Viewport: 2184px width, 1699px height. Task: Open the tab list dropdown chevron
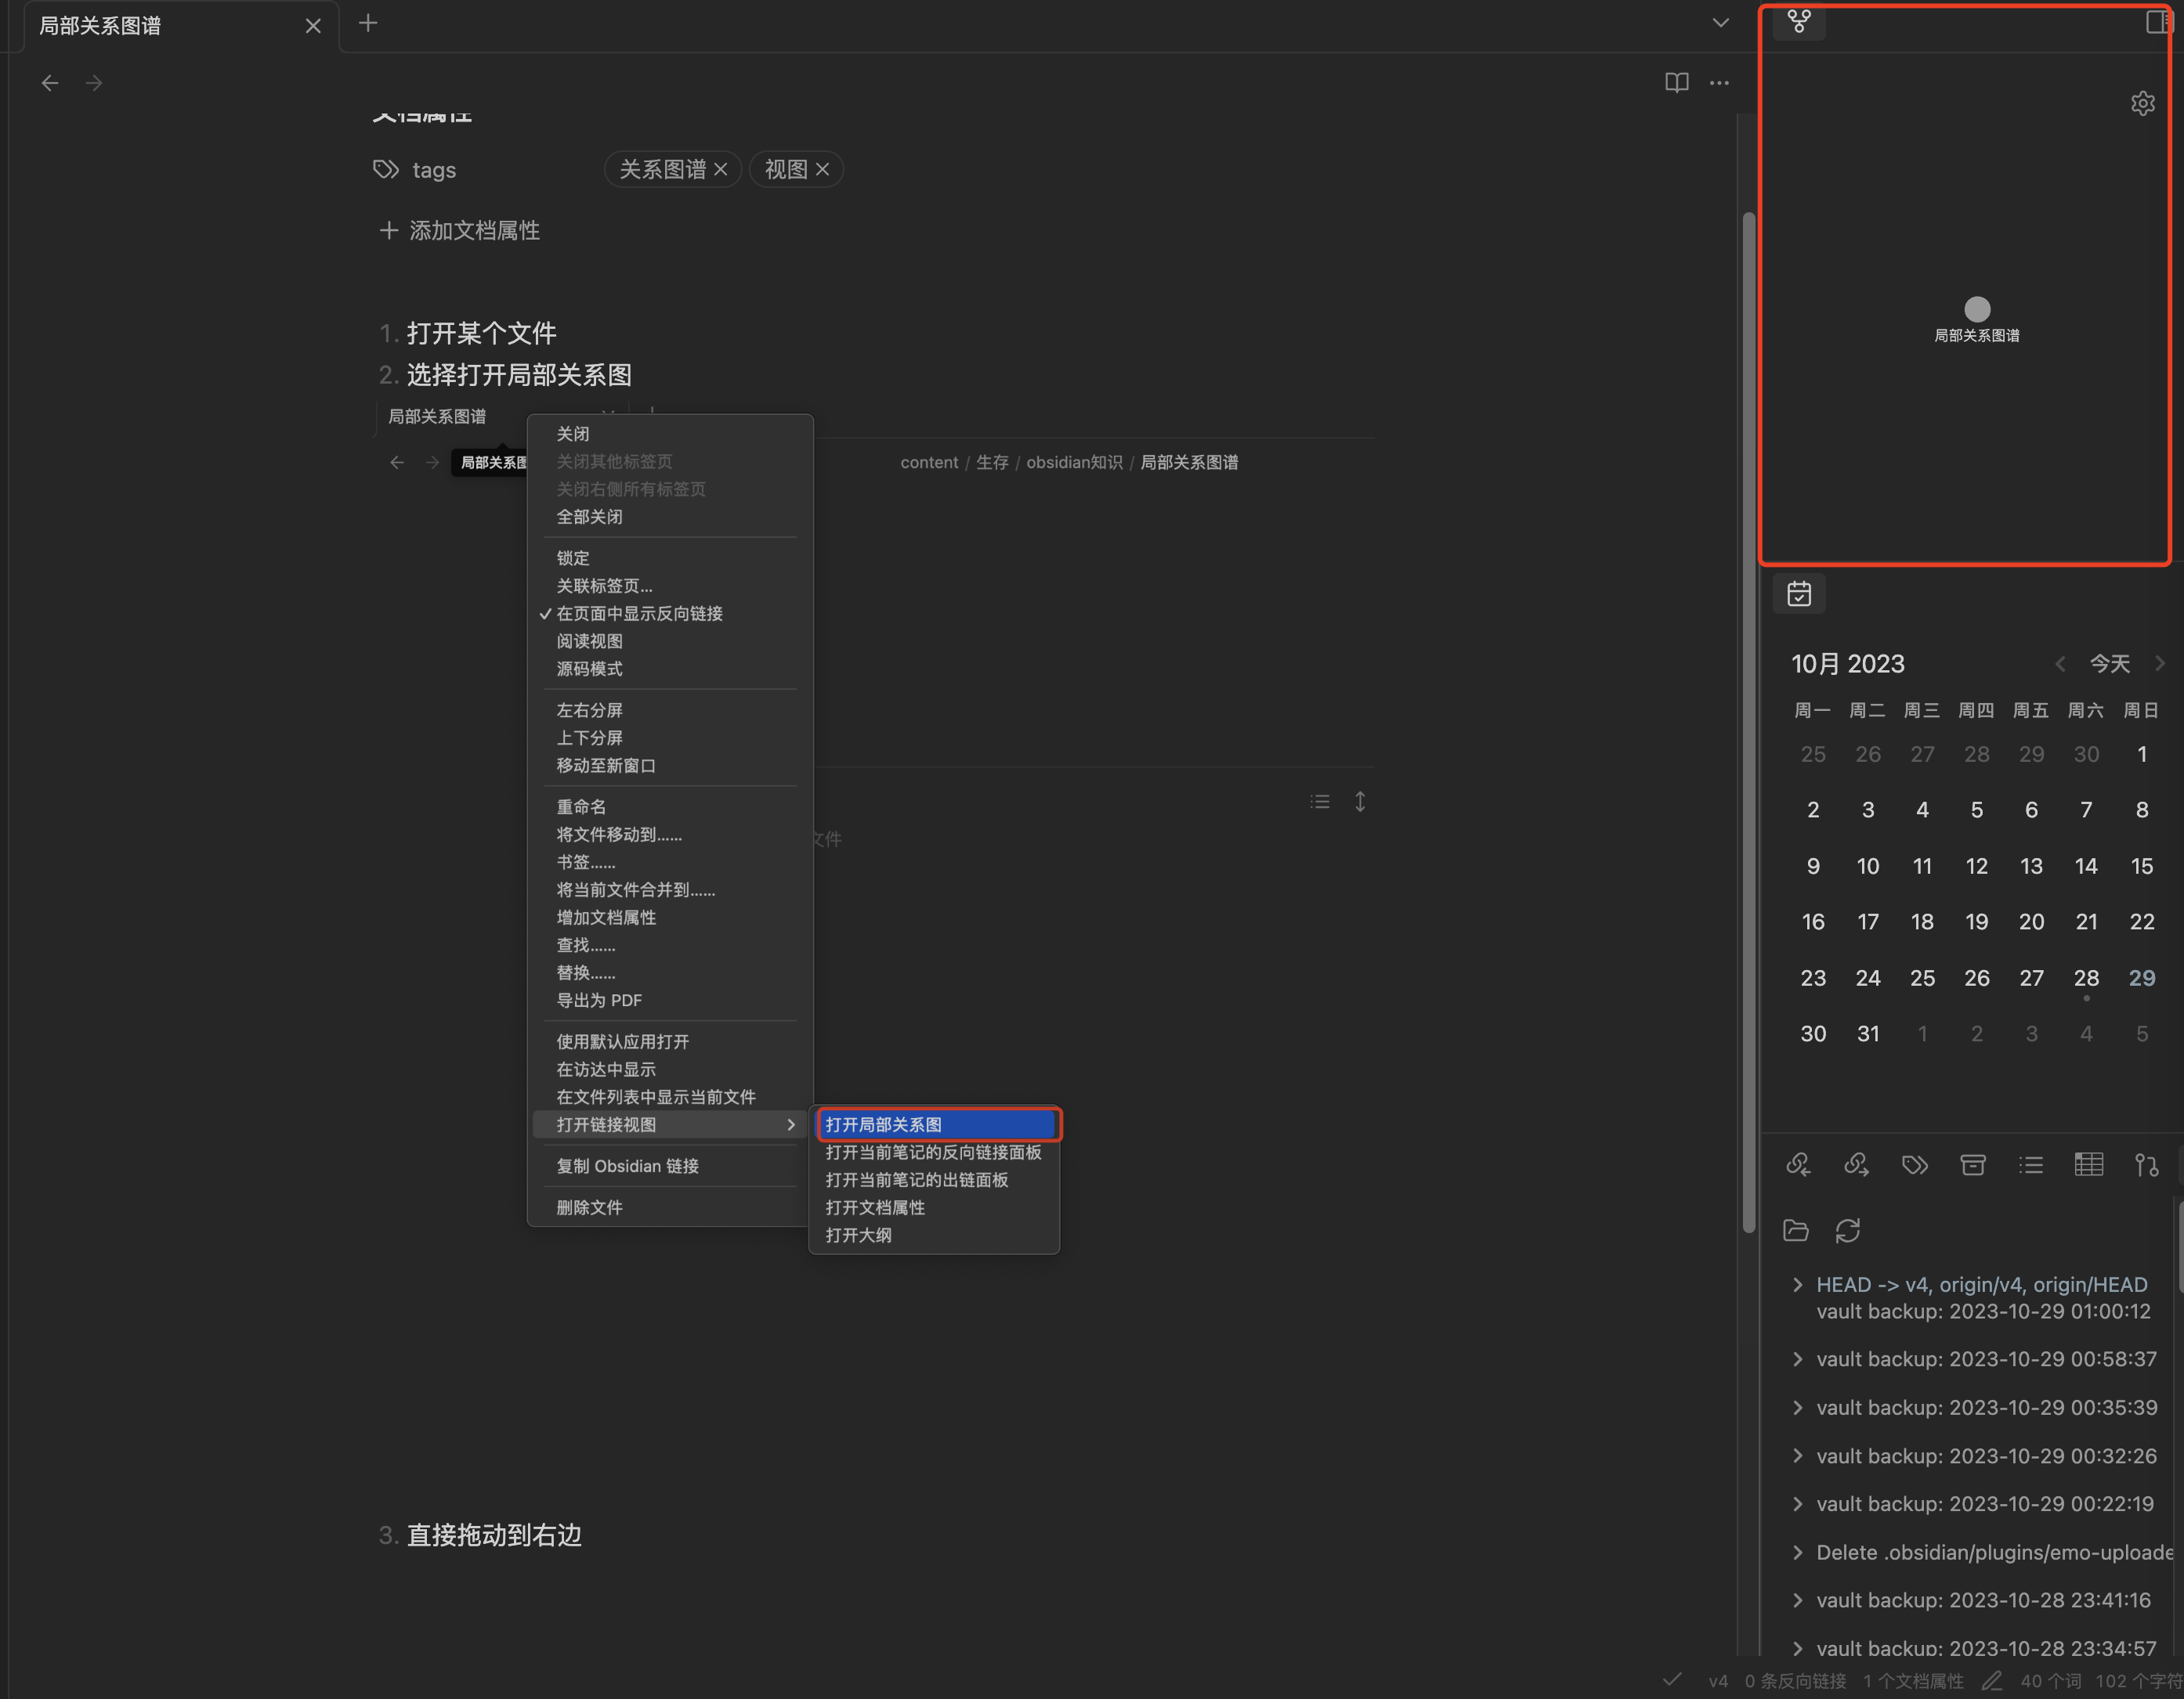click(x=1721, y=23)
